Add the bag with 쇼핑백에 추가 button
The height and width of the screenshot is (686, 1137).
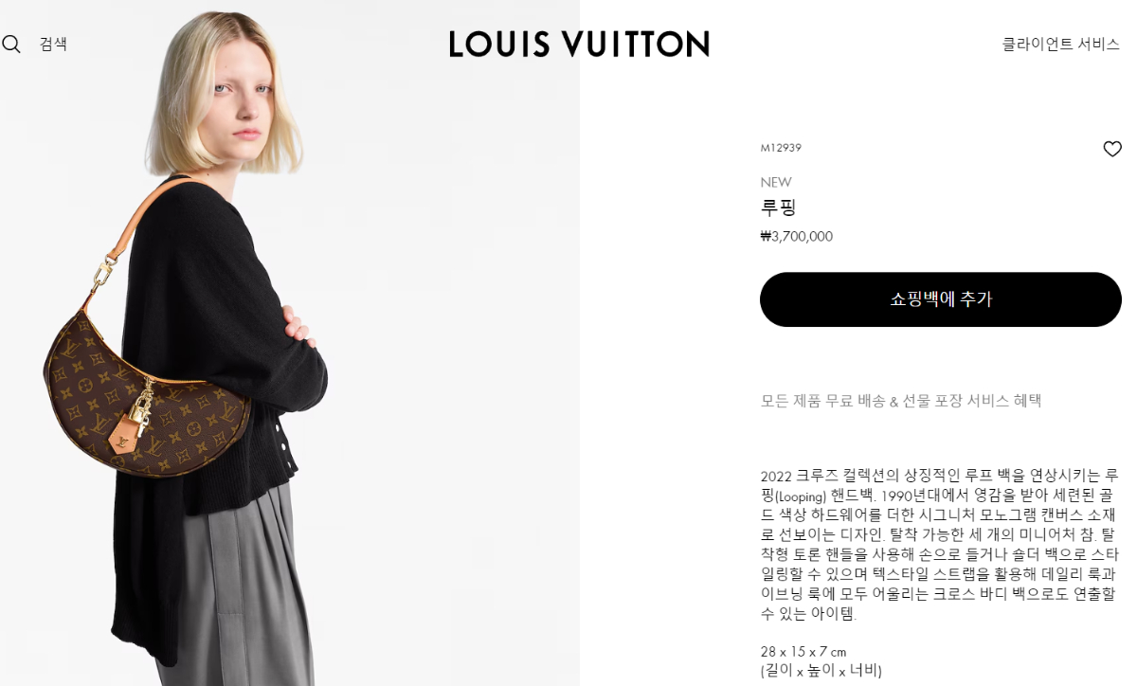(x=941, y=299)
